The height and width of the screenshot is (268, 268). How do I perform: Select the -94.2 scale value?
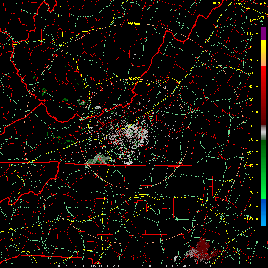(252, 205)
